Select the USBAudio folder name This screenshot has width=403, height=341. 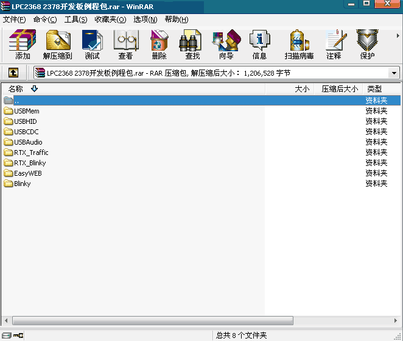[28, 142]
